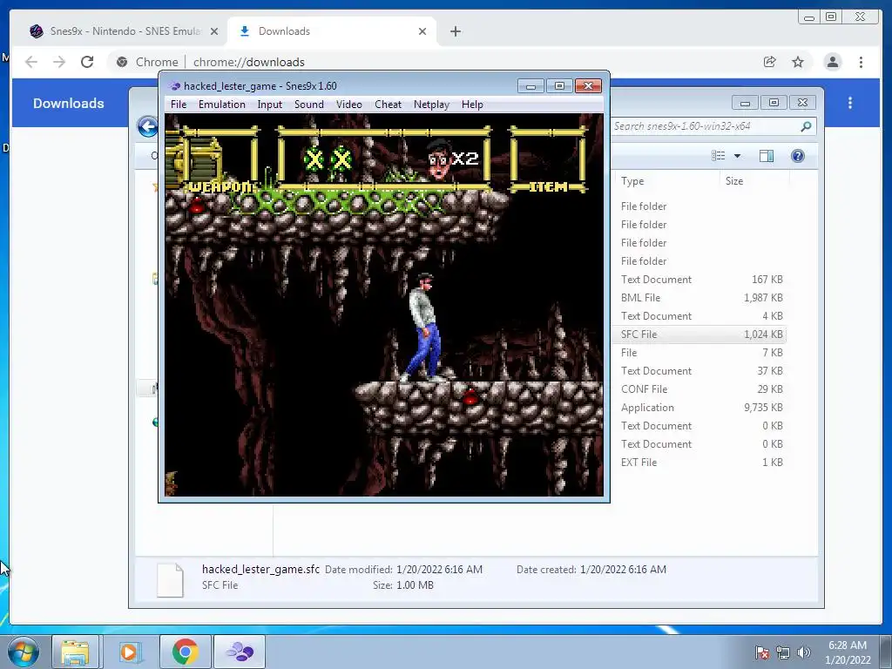Select the SFC File row

(699, 334)
